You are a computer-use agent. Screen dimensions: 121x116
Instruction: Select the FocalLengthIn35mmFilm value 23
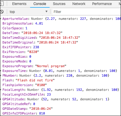49,94
